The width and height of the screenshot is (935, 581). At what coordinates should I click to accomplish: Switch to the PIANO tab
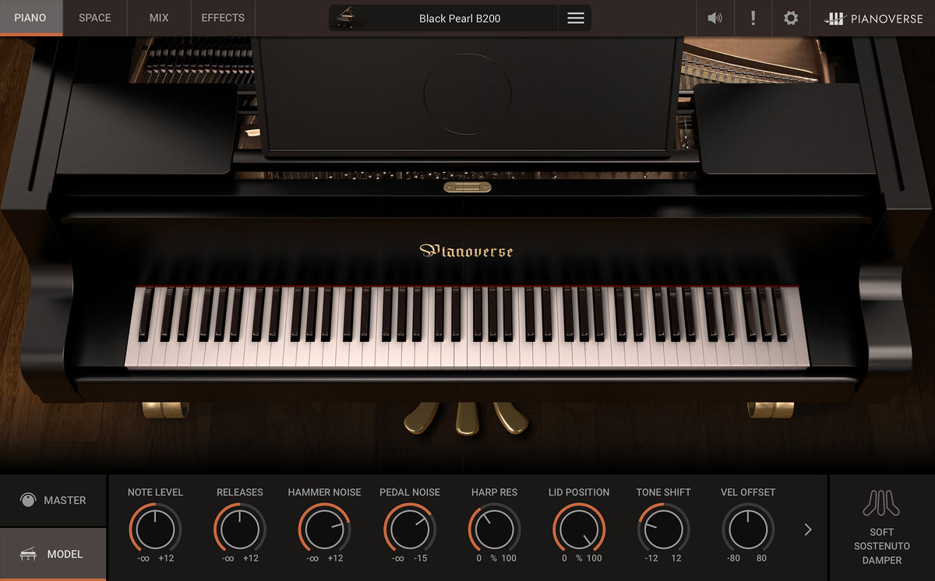coord(30,17)
